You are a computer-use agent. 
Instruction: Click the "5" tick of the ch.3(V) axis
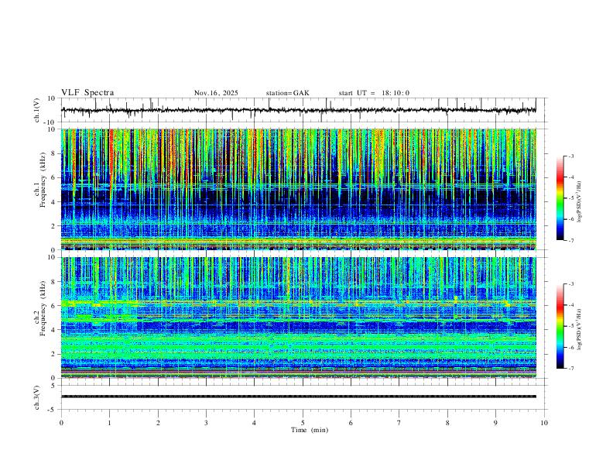click(53, 385)
